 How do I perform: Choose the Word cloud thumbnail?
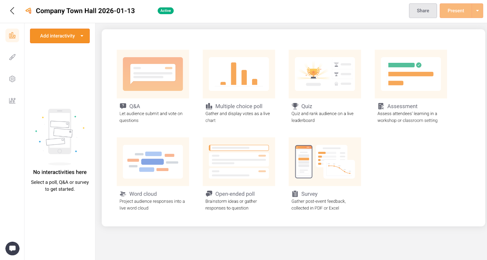point(153,162)
